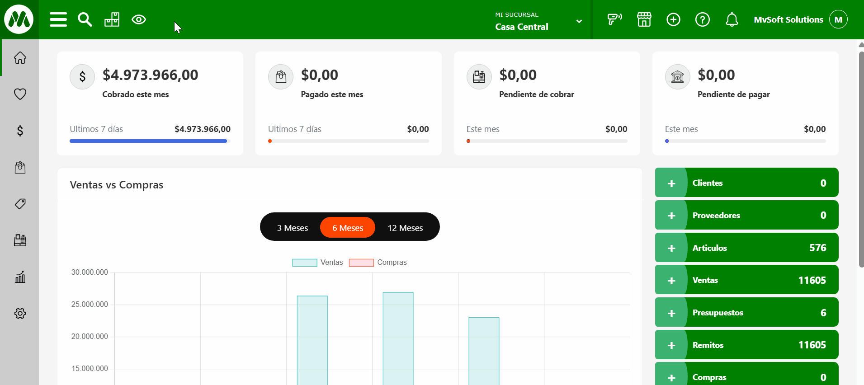The image size is (864, 385).
Task: Toggle the Ventas legend swatch
Action: (305, 263)
